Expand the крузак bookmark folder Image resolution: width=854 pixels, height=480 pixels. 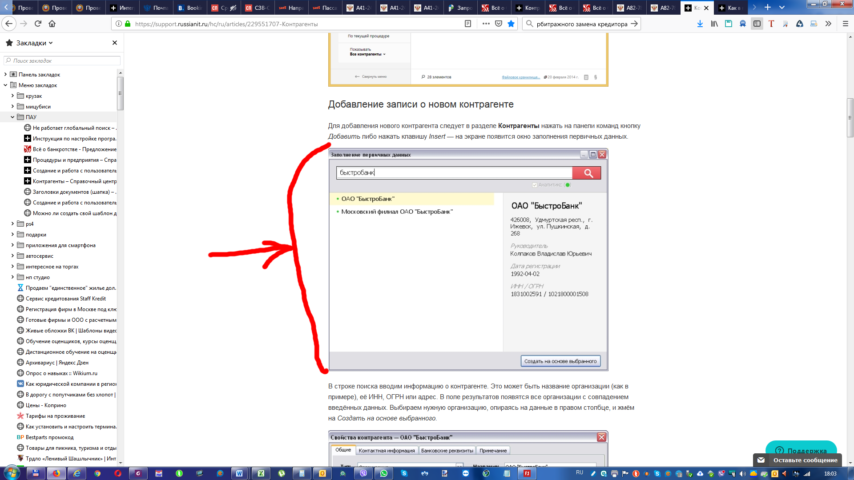[x=12, y=96]
